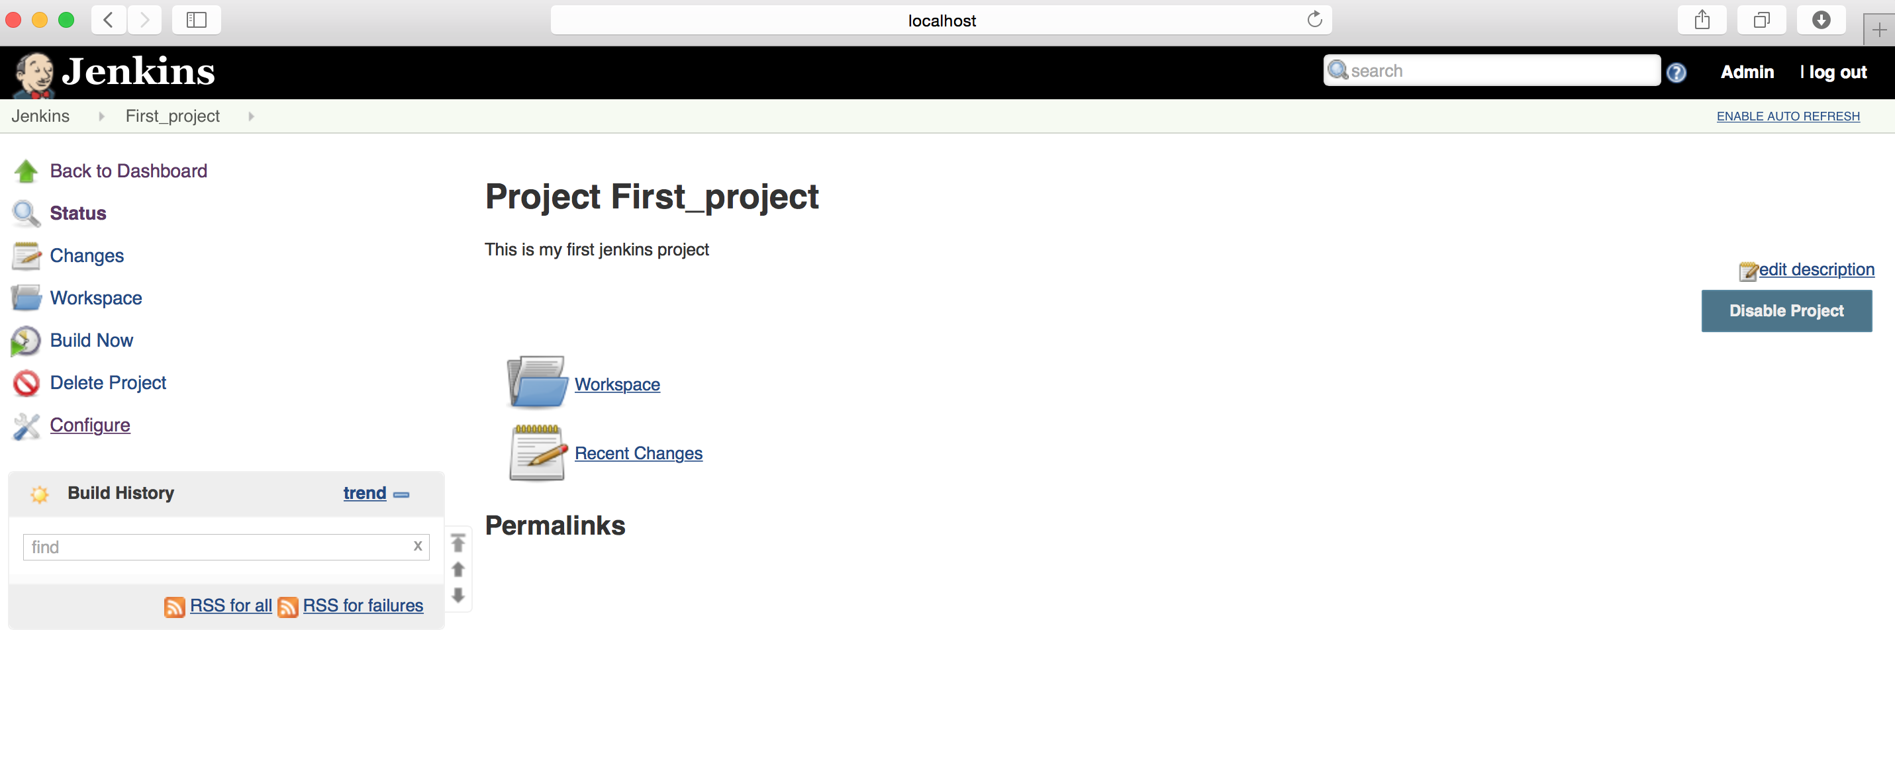Click the search help question mark icon
Screen dimensions: 1895x757
pos(1676,73)
